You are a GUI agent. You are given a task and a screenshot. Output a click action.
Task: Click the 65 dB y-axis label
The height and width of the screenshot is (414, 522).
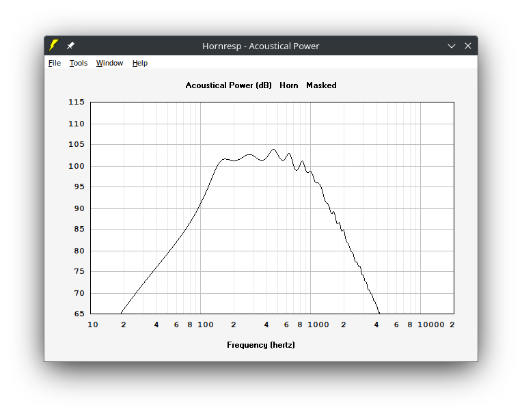79,314
